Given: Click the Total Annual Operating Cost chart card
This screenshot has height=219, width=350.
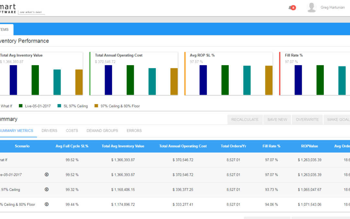Looking at the screenshot, I should point(134,74).
